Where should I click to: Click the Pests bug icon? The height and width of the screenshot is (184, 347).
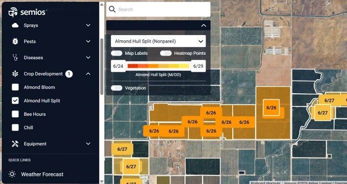tap(15, 41)
